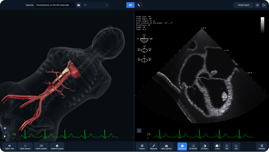Image resolution: width=269 pixels, height=152 pixels.
Task: Activate PW Doppler mode
Action: pos(227,147)
